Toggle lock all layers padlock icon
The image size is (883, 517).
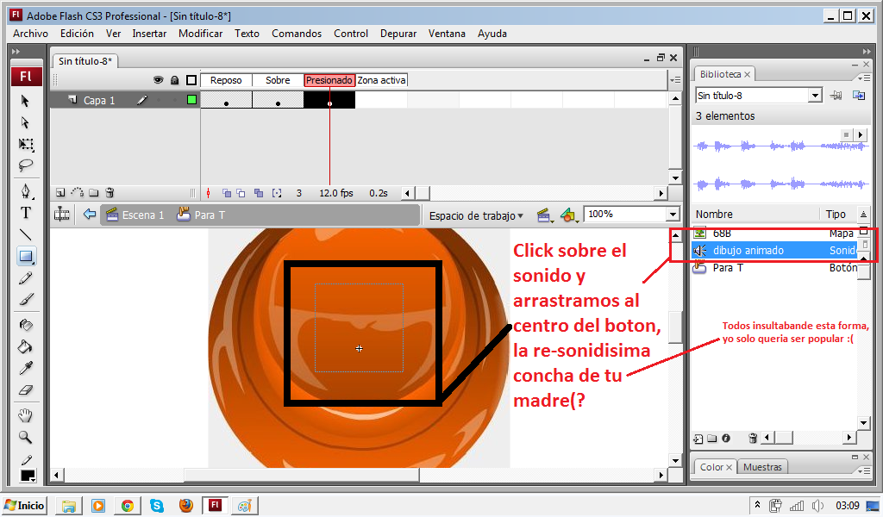click(x=174, y=80)
